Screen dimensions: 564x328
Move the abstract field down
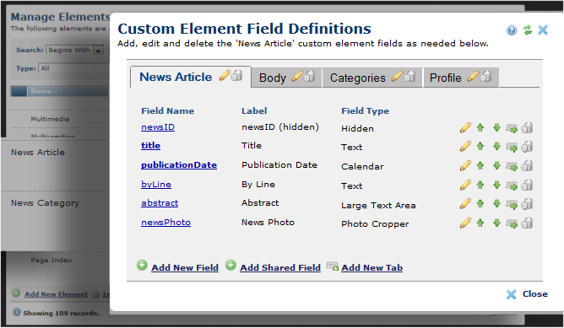pos(496,203)
